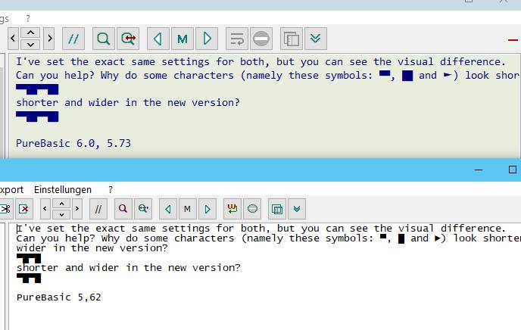Open the Einstellungen menu
The image size is (521, 330).
pyautogui.click(x=62, y=189)
